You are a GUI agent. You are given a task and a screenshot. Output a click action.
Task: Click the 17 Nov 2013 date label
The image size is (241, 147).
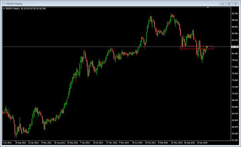click(112, 143)
